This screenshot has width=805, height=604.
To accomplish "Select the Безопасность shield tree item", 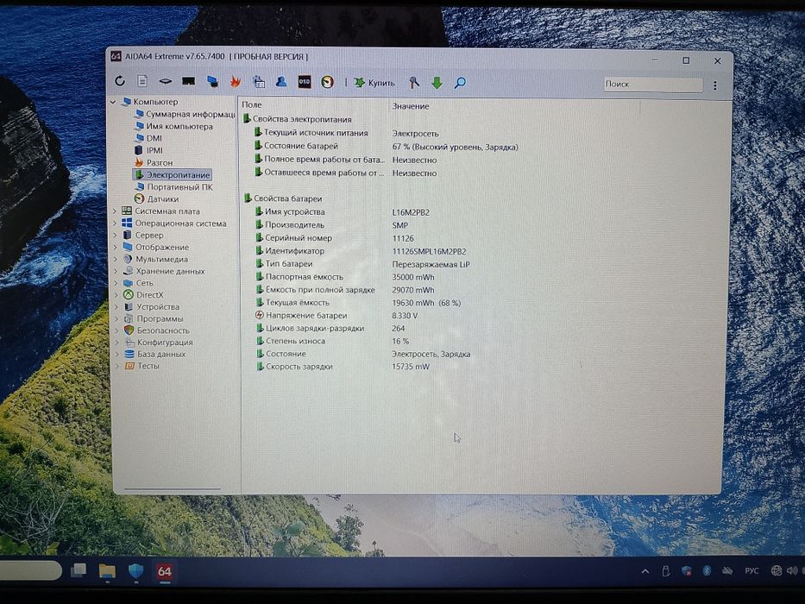I will tap(157, 330).
